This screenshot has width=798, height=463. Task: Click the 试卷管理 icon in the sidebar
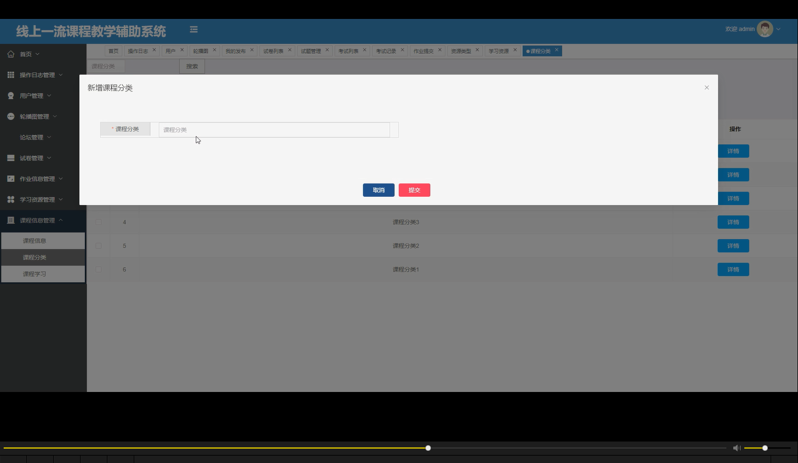pos(11,158)
